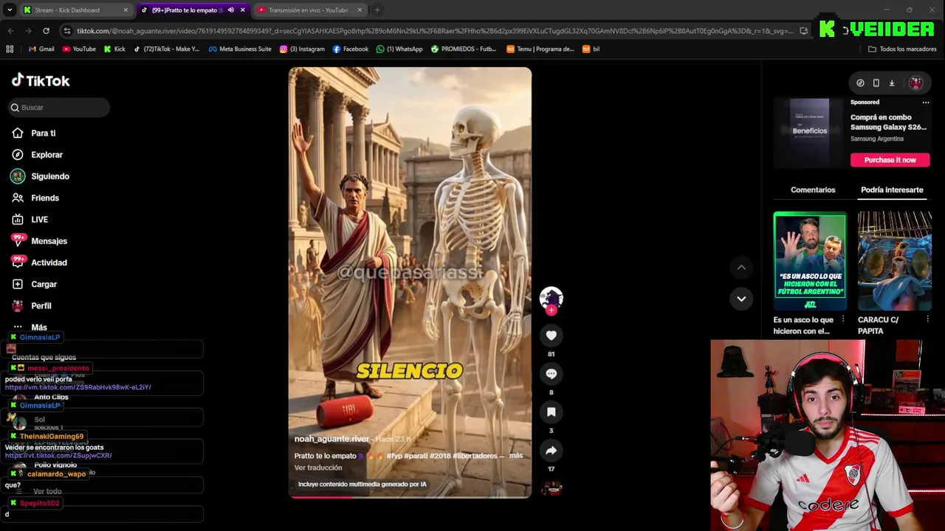Close the TikTok browser tab
Screen dimensions: 945x531
[x=242, y=10]
